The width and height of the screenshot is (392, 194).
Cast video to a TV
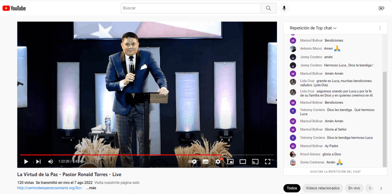point(255,161)
